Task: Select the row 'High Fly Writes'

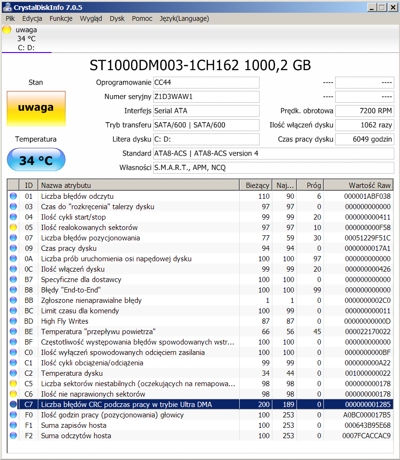Action: click(x=200, y=321)
